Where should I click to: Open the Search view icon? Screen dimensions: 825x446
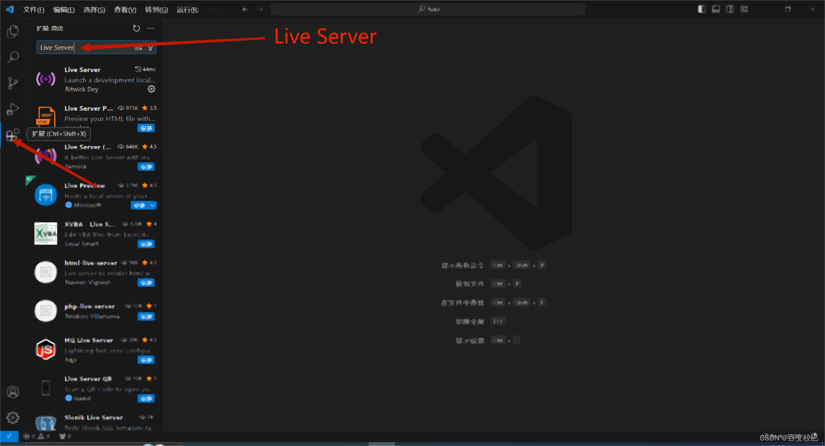12,57
